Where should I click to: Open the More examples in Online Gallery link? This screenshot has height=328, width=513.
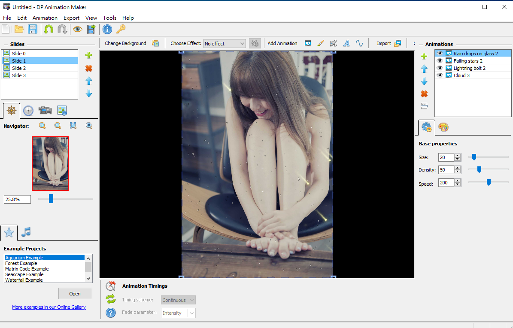point(49,307)
